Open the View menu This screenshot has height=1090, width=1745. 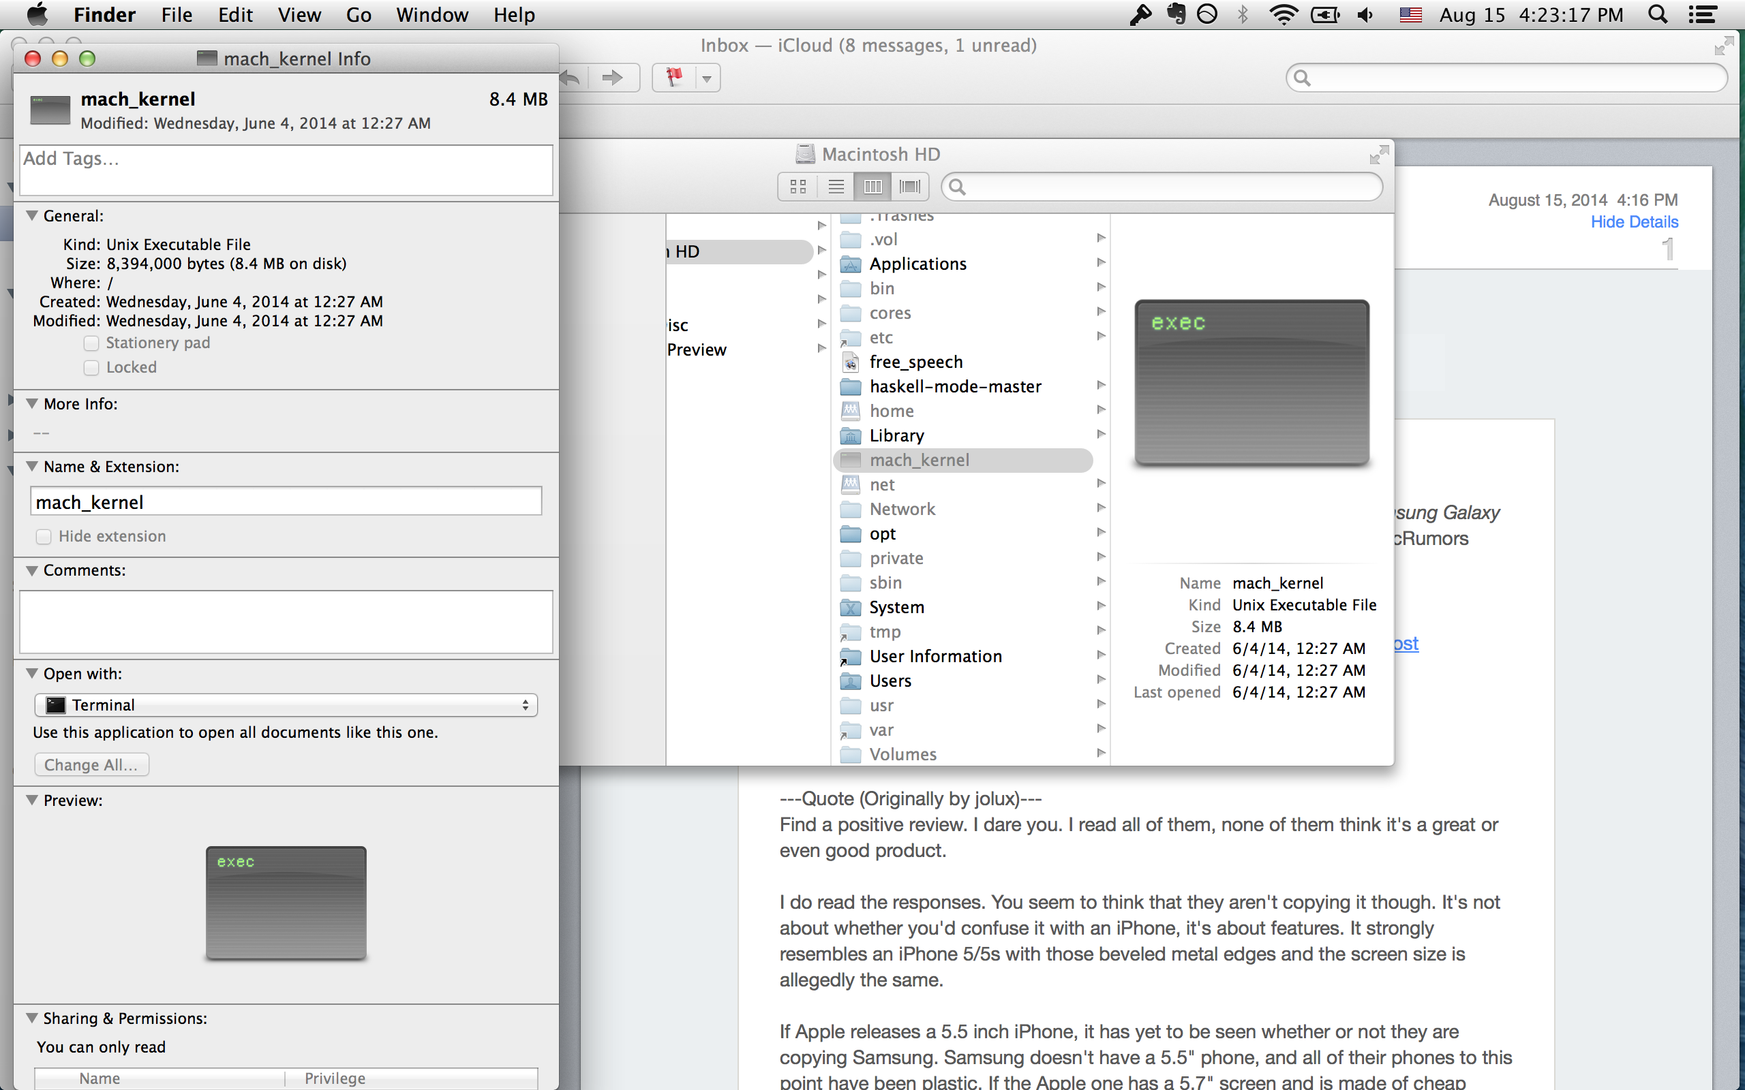point(299,14)
